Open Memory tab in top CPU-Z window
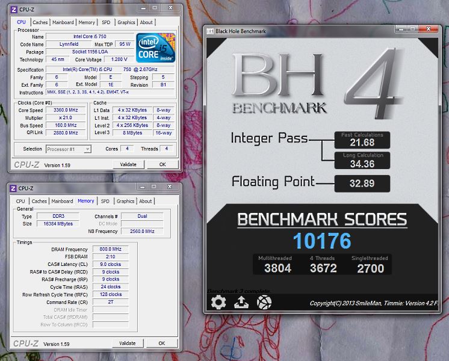Image resolution: width=449 pixels, height=361 pixels. coord(87,22)
